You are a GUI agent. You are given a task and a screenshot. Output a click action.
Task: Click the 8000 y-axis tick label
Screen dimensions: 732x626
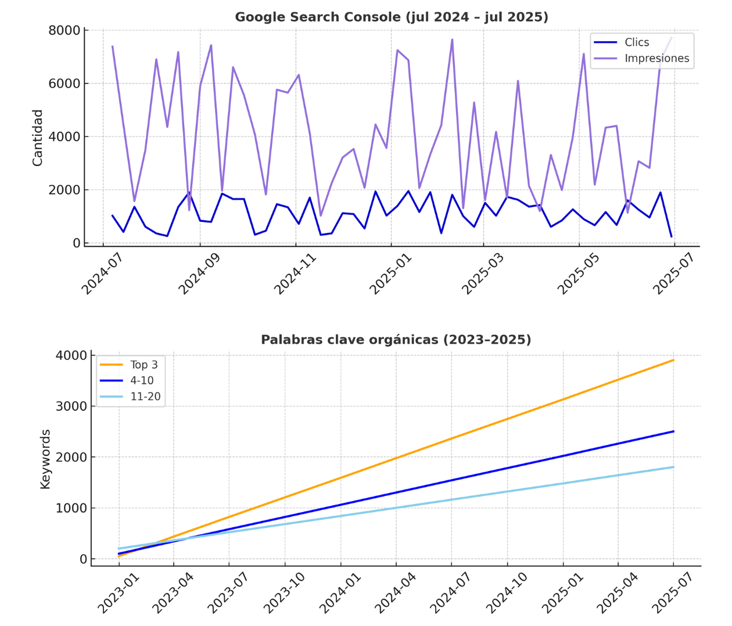64,30
